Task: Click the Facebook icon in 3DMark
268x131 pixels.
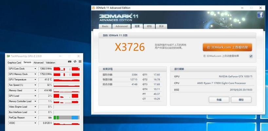Action: pos(260,15)
